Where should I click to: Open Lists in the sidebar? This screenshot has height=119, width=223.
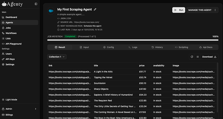point(19,39)
